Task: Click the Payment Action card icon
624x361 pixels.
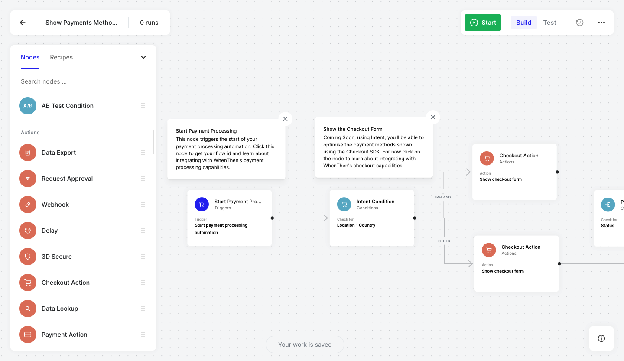Action: click(28, 335)
